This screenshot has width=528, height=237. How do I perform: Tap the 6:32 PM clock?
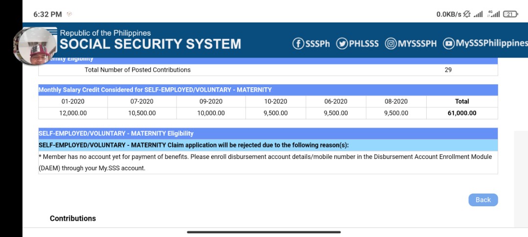(47, 14)
